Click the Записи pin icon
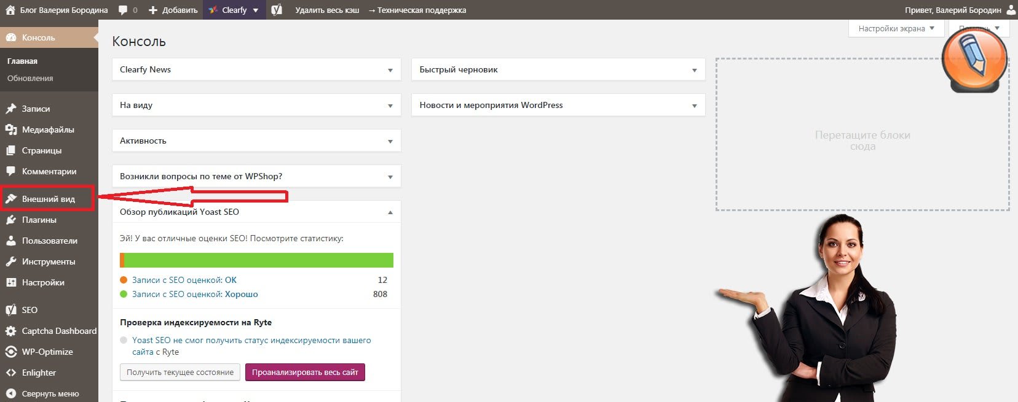The height and width of the screenshot is (402, 1018). tap(11, 109)
